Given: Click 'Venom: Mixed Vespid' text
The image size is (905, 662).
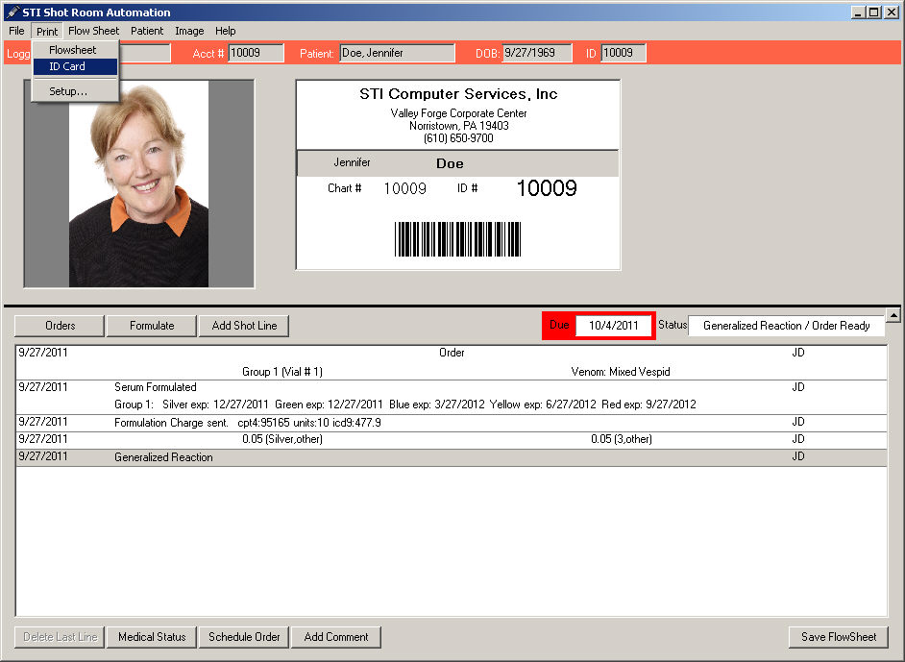Looking at the screenshot, I should point(621,372).
